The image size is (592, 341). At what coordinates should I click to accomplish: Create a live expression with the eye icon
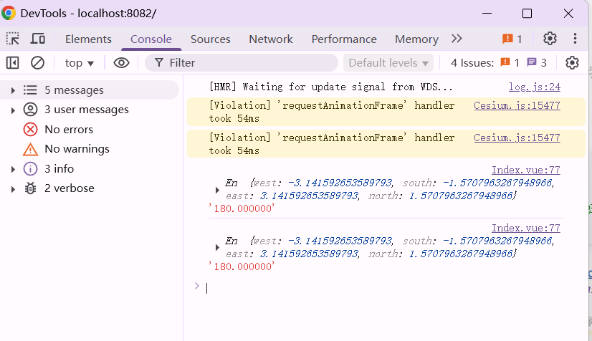tap(121, 62)
